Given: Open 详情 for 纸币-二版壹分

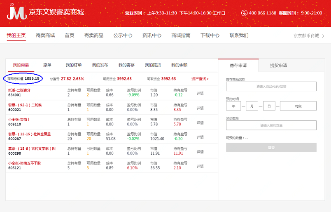Looking at the screenshot, I should [x=200, y=93].
